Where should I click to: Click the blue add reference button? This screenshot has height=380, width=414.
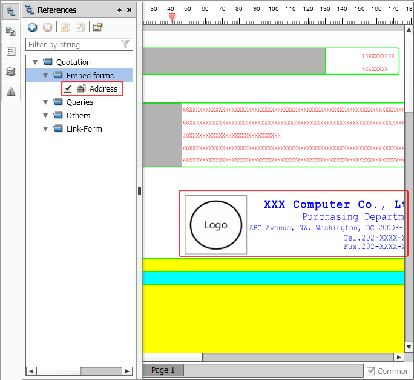pyautogui.click(x=33, y=27)
